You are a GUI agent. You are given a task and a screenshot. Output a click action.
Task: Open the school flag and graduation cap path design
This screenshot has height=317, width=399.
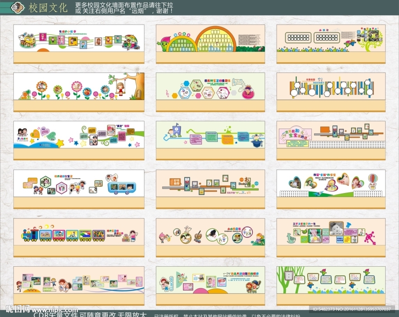210,140
